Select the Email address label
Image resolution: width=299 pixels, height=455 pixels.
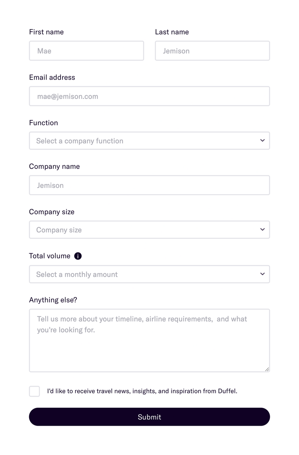pyautogui.click(x=52, y=77)
